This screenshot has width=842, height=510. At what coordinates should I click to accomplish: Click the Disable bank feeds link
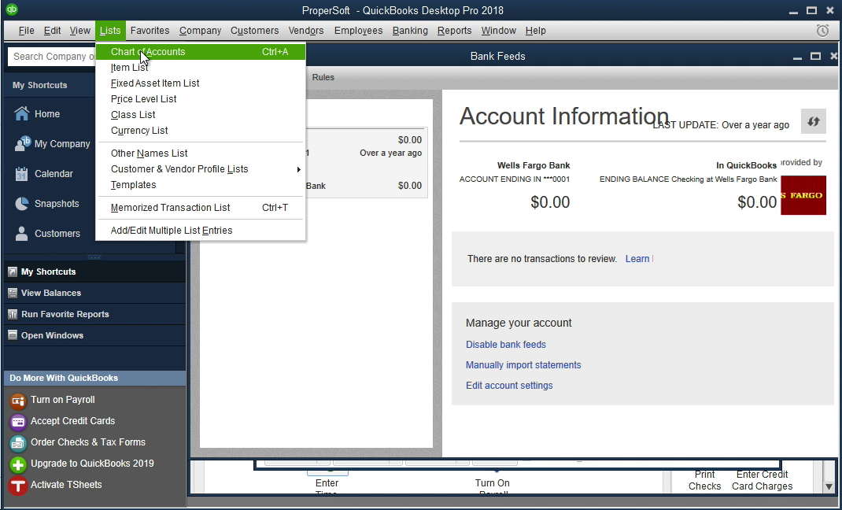(x=506, y=345)
